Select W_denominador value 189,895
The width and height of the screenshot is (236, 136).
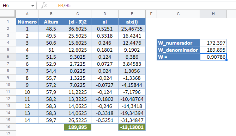(x=213, y=50)
